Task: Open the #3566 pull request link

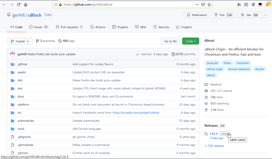Action: 160,89
